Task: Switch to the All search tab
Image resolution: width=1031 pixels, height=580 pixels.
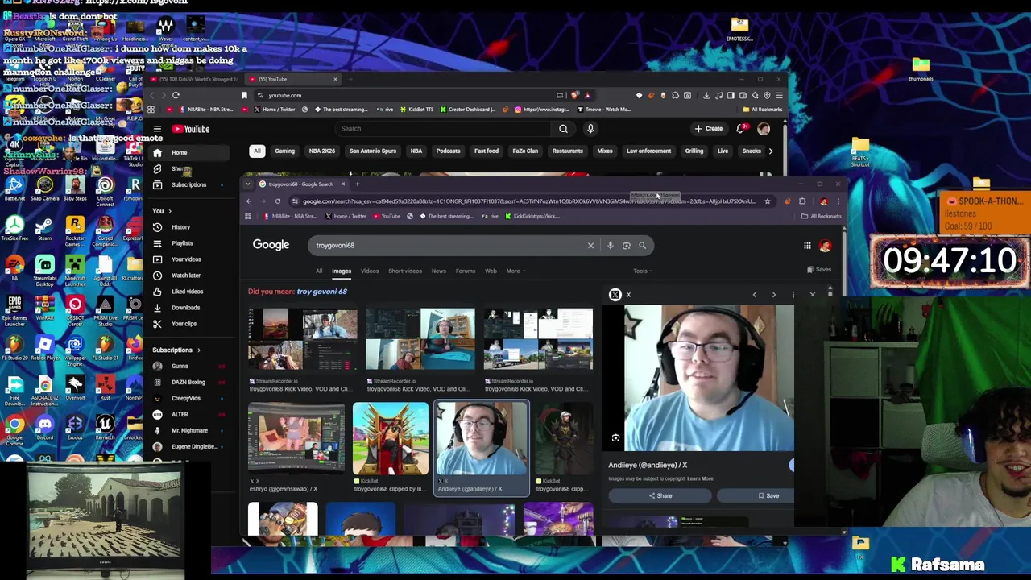Action: pyautogui.click(x=319, y=271)
